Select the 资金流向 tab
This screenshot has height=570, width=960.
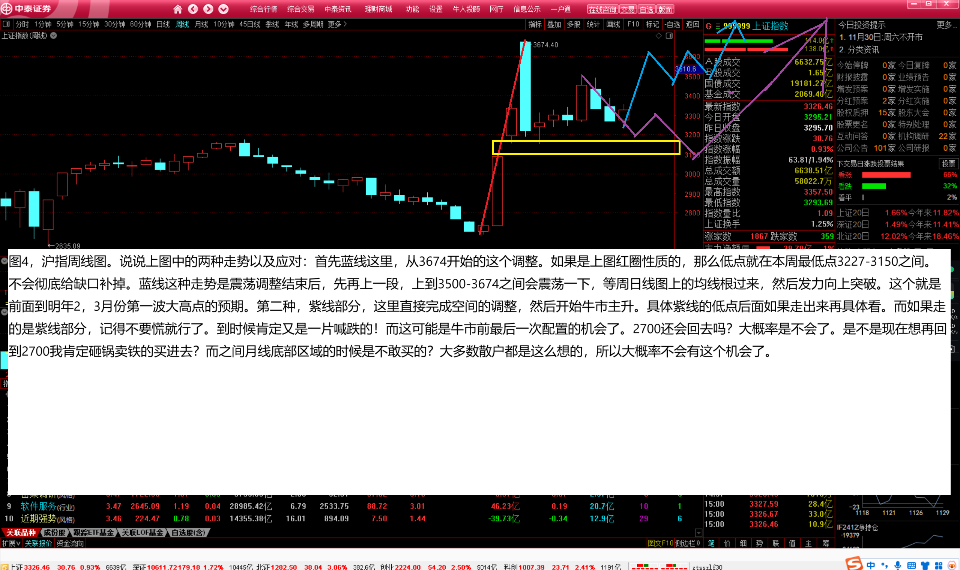tap(70, 543)
